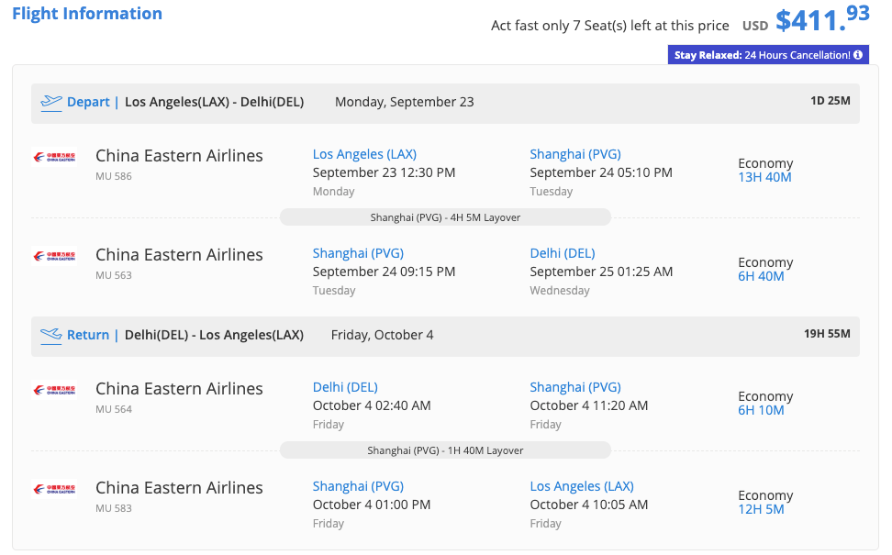Select the Depart section label
This screenshot has height=555, width=892.
point(88,102)
